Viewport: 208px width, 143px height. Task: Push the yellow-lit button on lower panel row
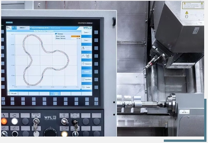point(64,134)
